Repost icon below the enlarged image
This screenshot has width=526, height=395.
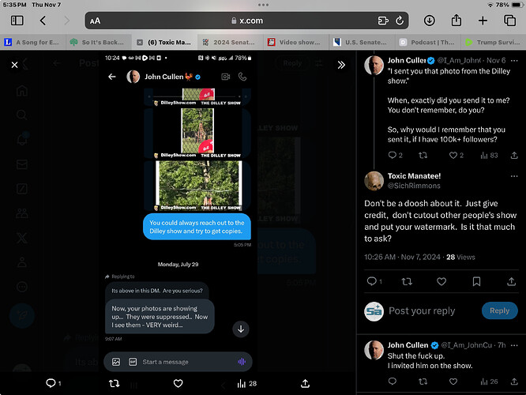click(x=114, y=383)
